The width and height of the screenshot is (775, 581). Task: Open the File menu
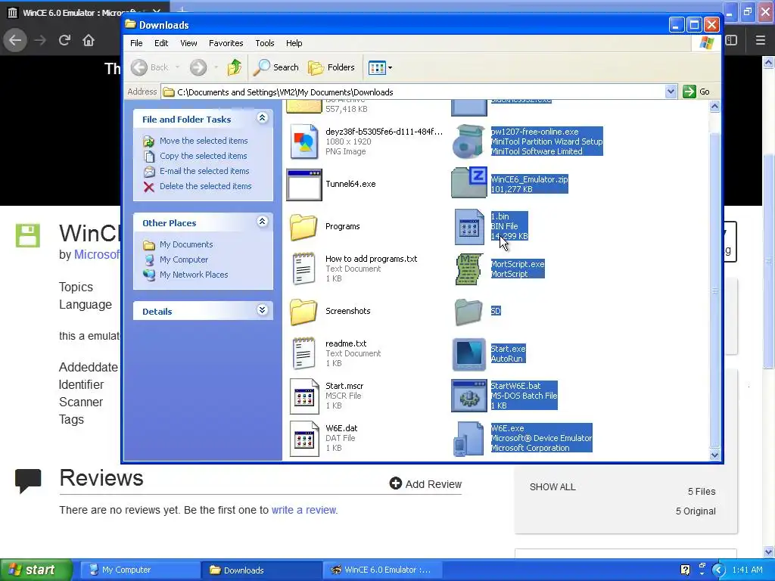tap(136, 43)
